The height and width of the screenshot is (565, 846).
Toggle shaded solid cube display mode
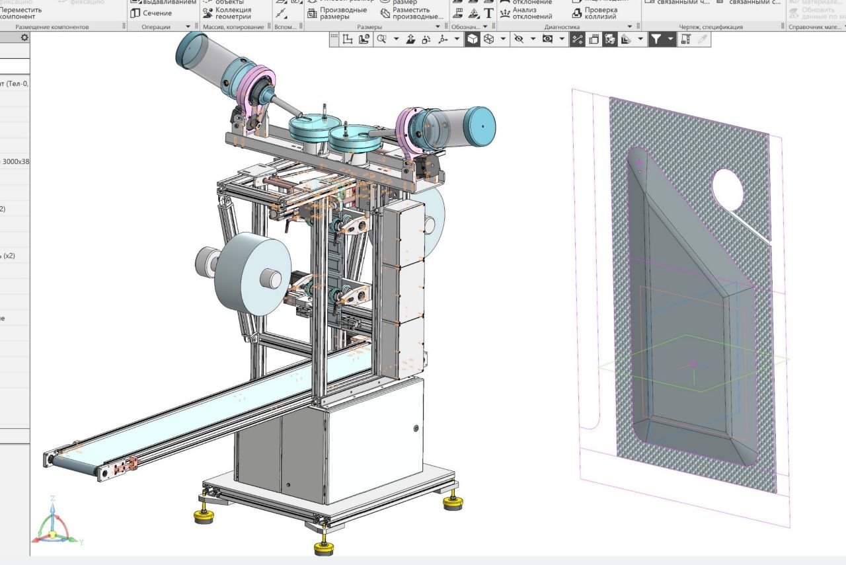(473, 40)
